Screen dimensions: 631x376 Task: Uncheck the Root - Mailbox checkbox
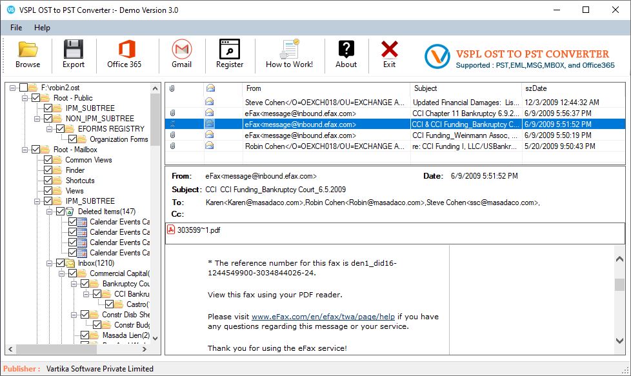pos(35,149)
